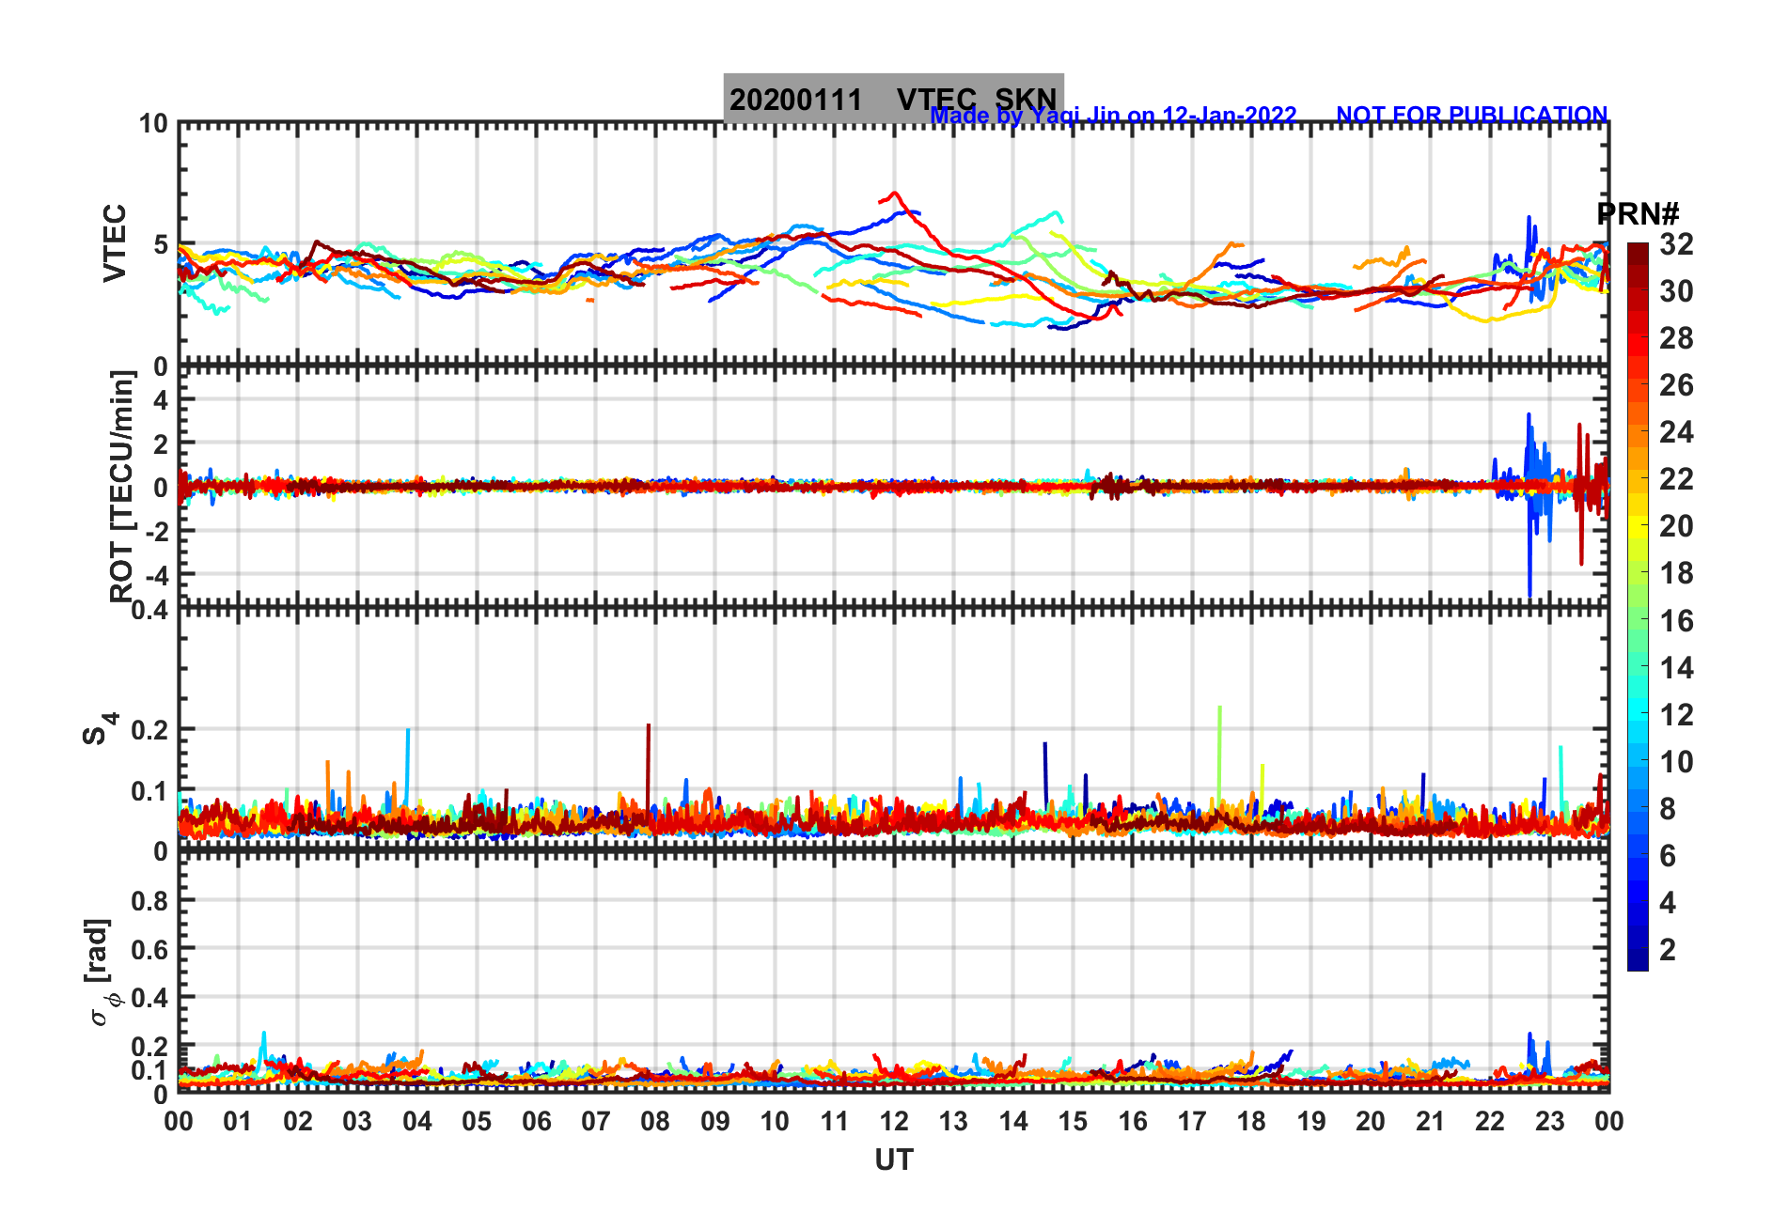Select the "0.6" tick on the sigma-phi axis
The image size is (1788, 1214).
pyautogui.click(x=149, y=949)
